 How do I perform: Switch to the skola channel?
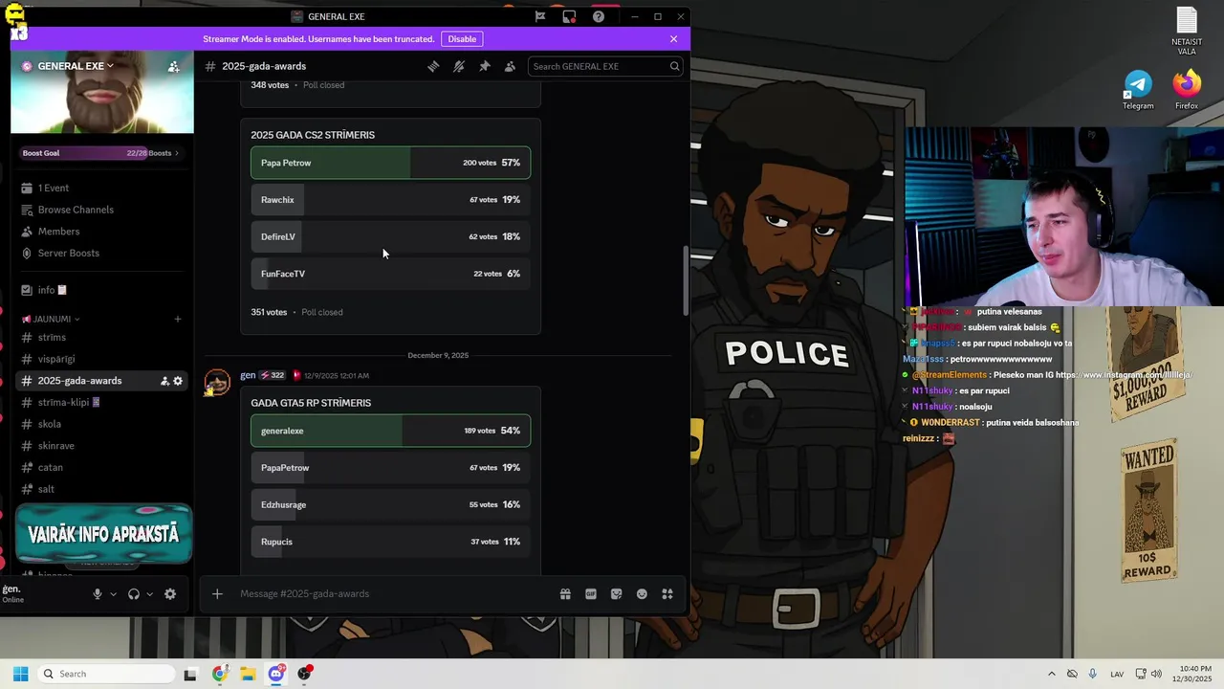pyautogui.click(x=100, y=424)
